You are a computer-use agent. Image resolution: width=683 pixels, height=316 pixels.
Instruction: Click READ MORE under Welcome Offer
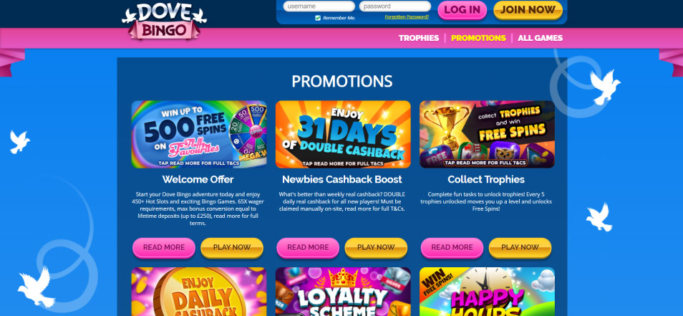pos(164,248)
